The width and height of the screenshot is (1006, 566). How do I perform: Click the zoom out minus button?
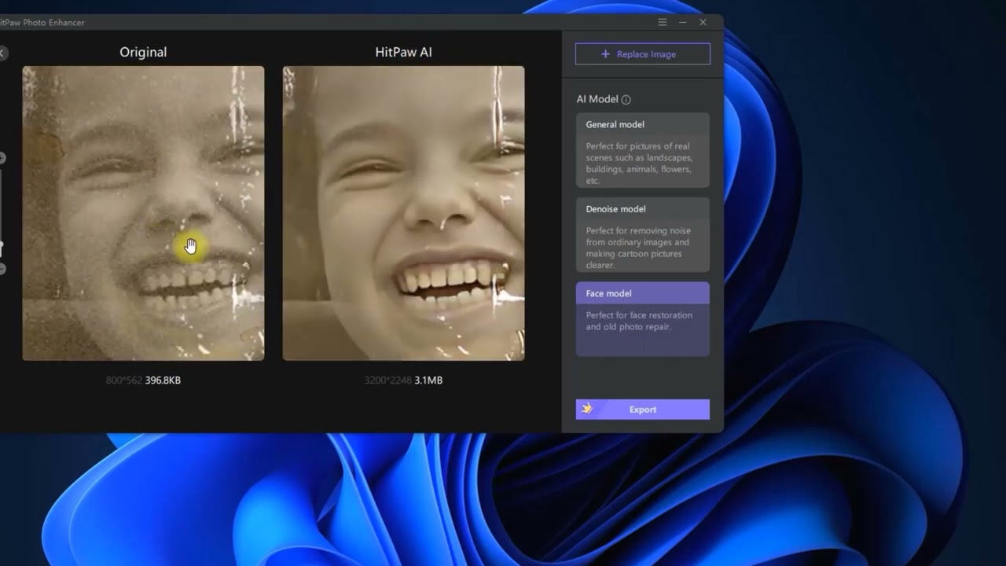[2, 269]
